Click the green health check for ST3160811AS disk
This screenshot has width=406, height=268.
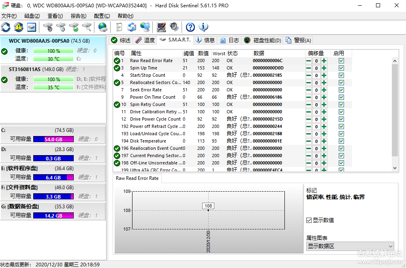click(4, 80)
